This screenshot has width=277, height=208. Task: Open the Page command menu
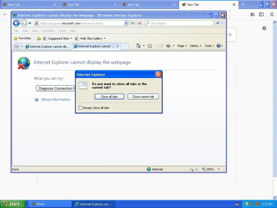[182, 46]
